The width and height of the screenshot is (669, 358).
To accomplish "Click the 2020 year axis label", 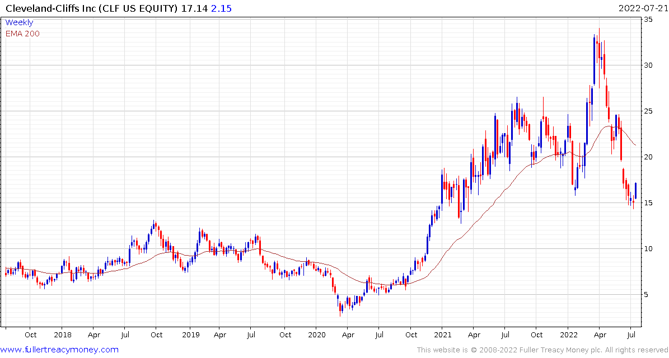I will 316,335.
